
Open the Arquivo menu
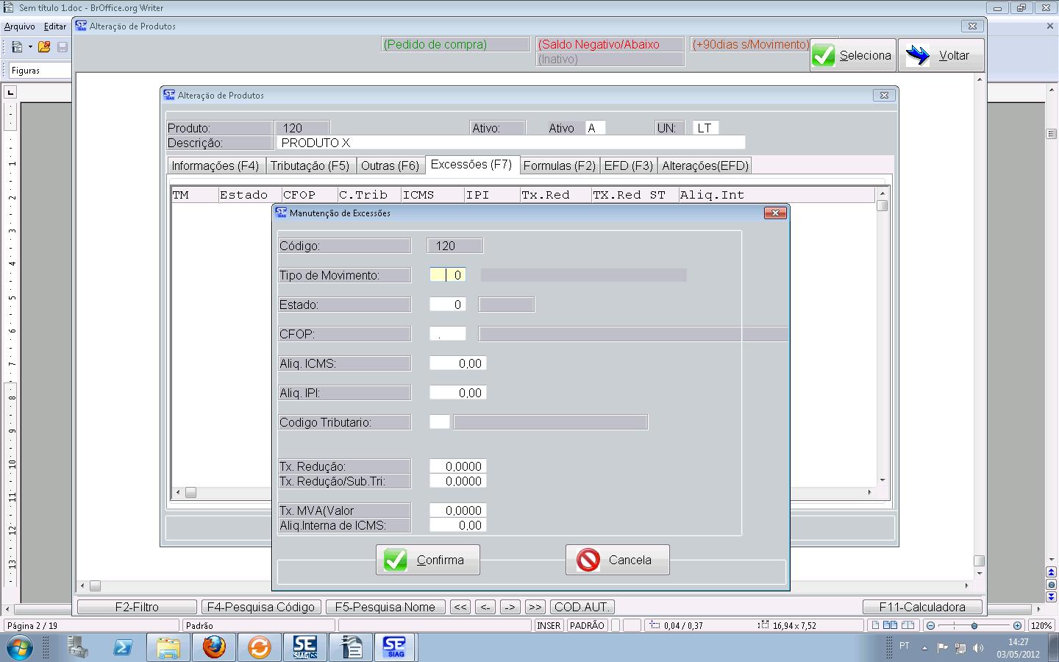coord(20,26)
